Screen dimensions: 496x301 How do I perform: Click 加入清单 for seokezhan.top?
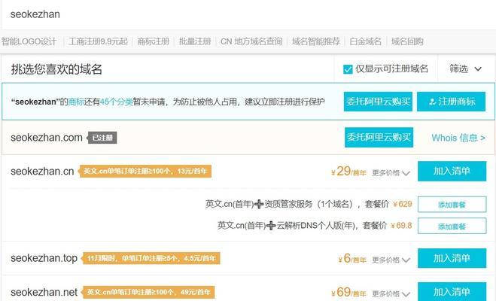tap(452, 258)
